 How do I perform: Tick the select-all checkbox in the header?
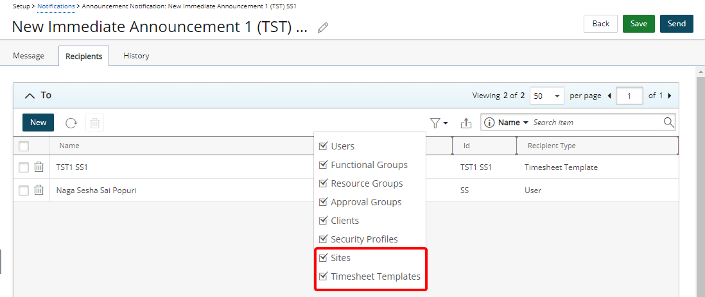pos(24,146)
